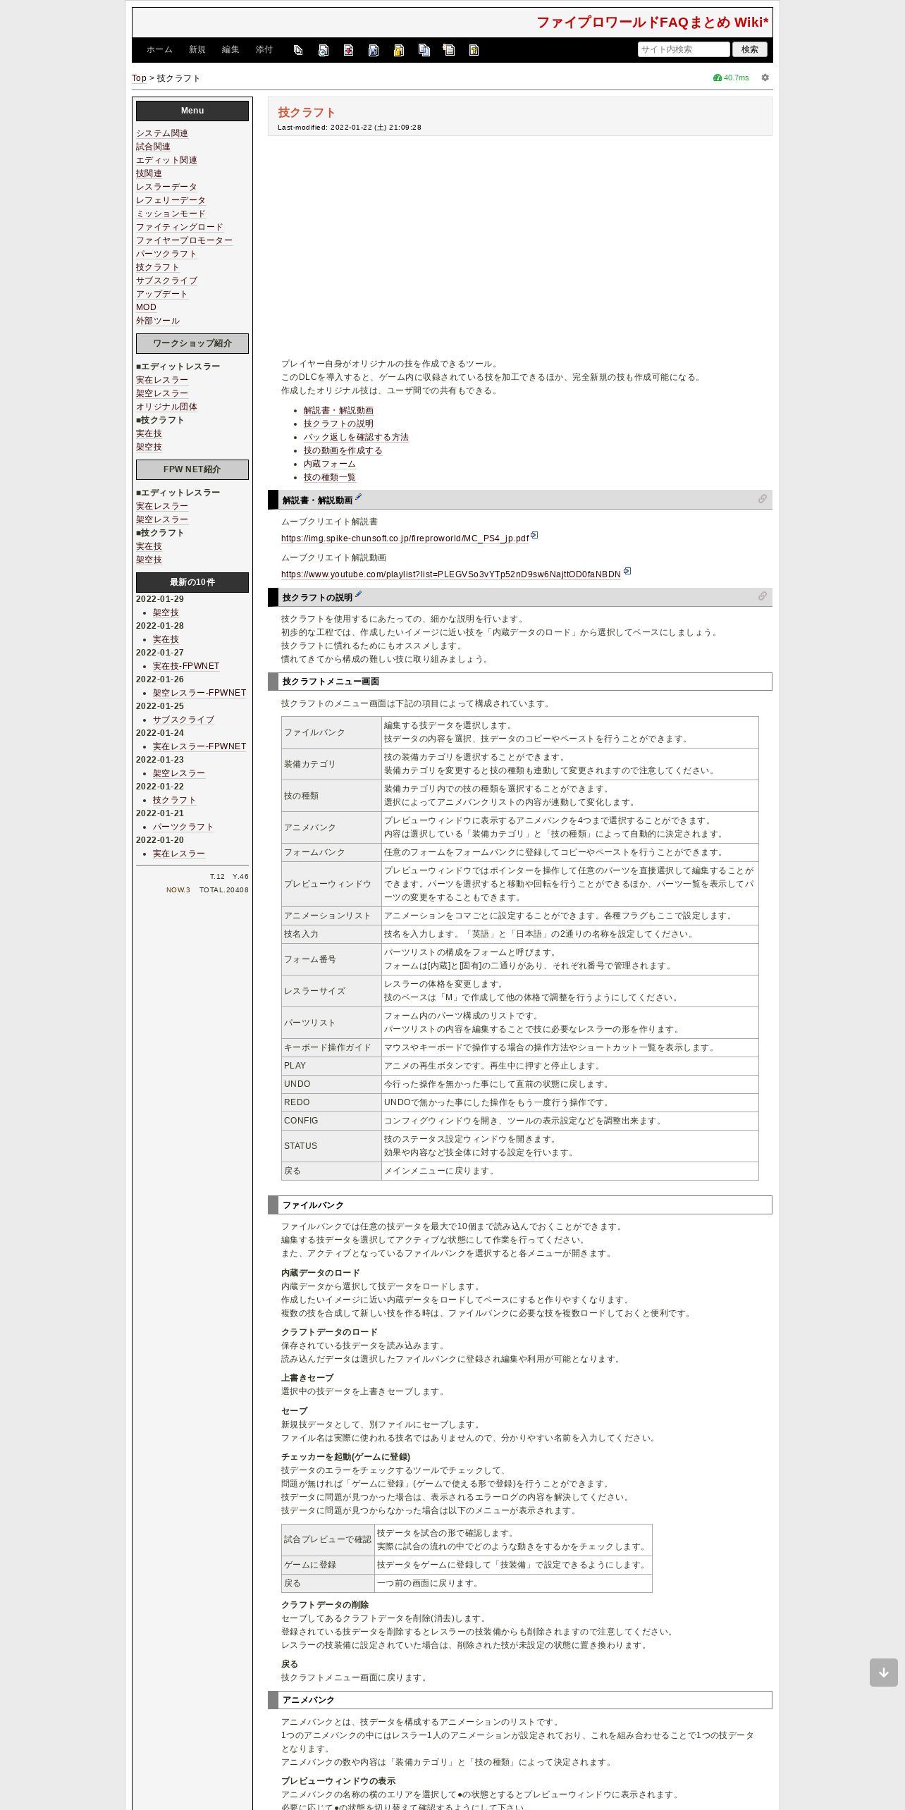
Task: Click the site title ファイプロワールドFAQまとめ Wiki*
Action: click(x=653, y=23)
